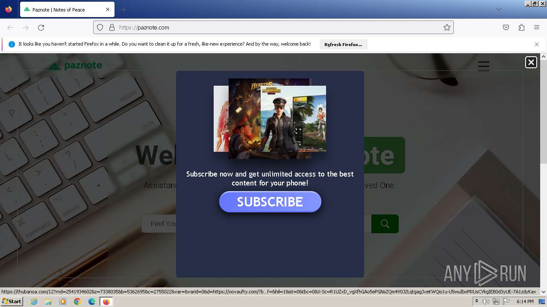Click the paznote.com address bar
547x307 pixels.
(x=273, y=27)
